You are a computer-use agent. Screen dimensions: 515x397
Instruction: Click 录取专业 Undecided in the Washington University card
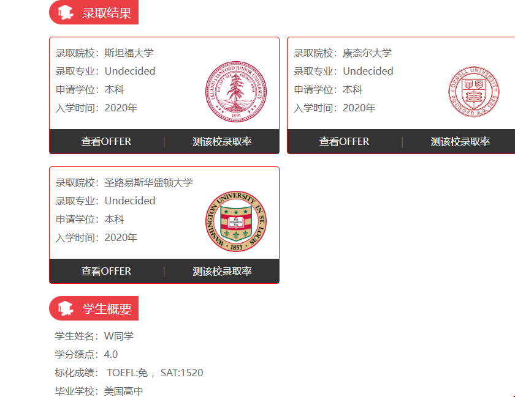pyautogui.click(x=105, y=201)
